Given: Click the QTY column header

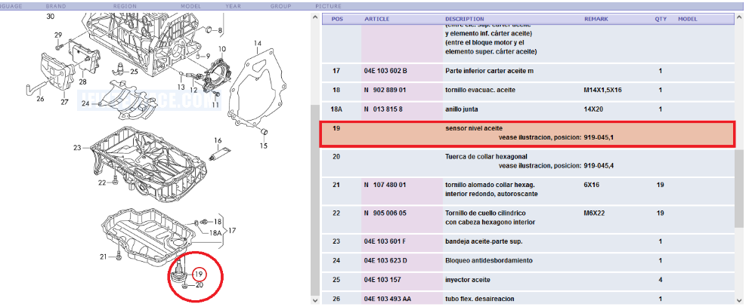Looking at the screenshot, I should point(660,19).
